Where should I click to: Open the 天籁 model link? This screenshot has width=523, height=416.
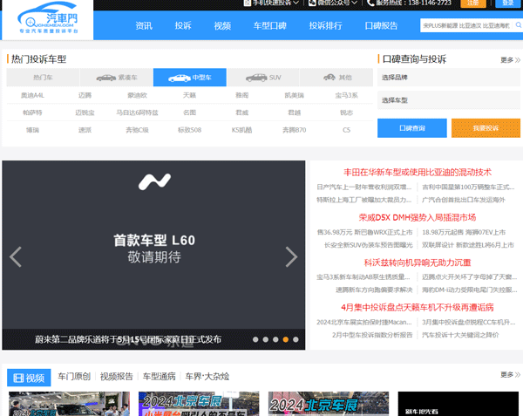189,95
